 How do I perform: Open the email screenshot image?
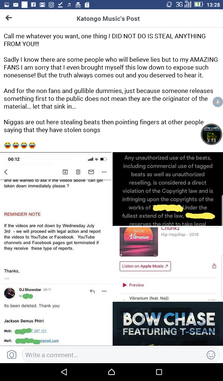(x=56, y=249)
